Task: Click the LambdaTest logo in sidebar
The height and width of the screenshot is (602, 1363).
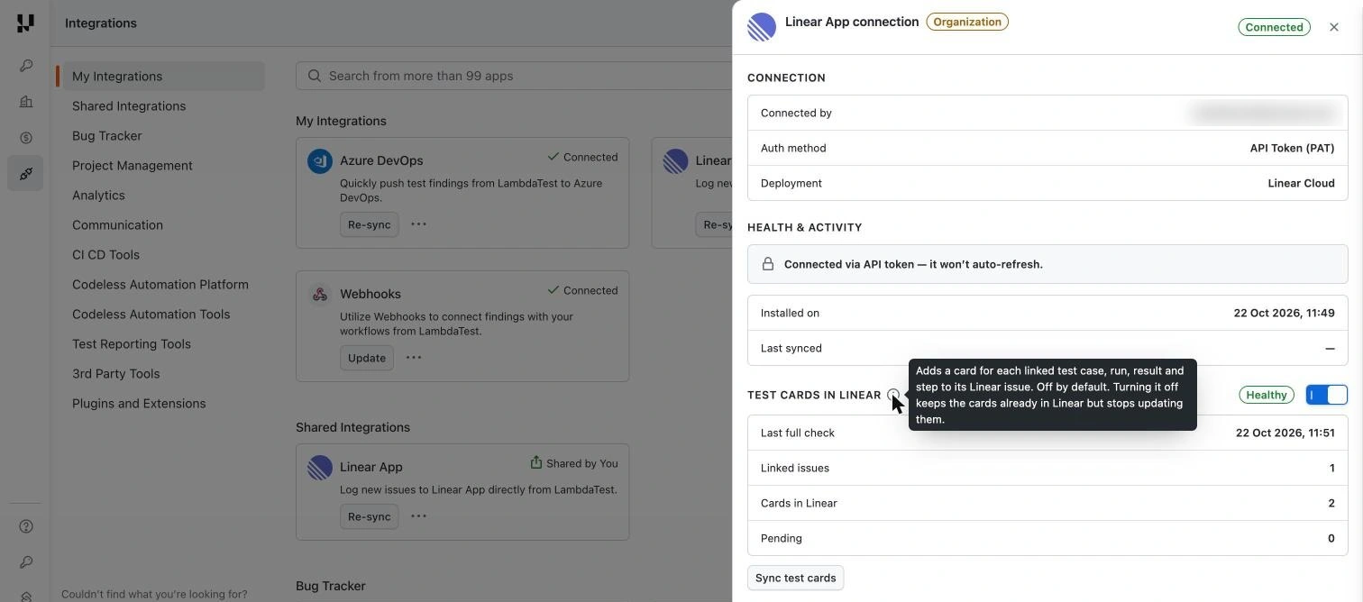Action: (x=25, y=23)
